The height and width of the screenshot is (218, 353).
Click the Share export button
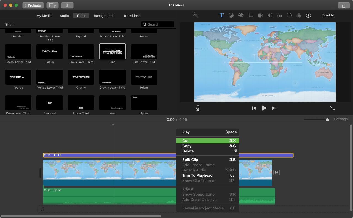point(343,5)
